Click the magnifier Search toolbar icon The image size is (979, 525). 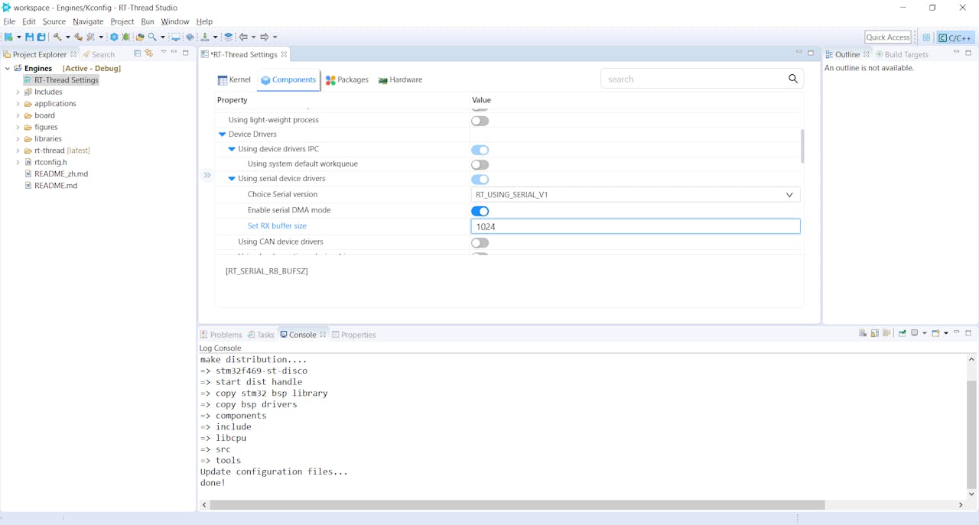pyautogui.click(x=153, y=37)
